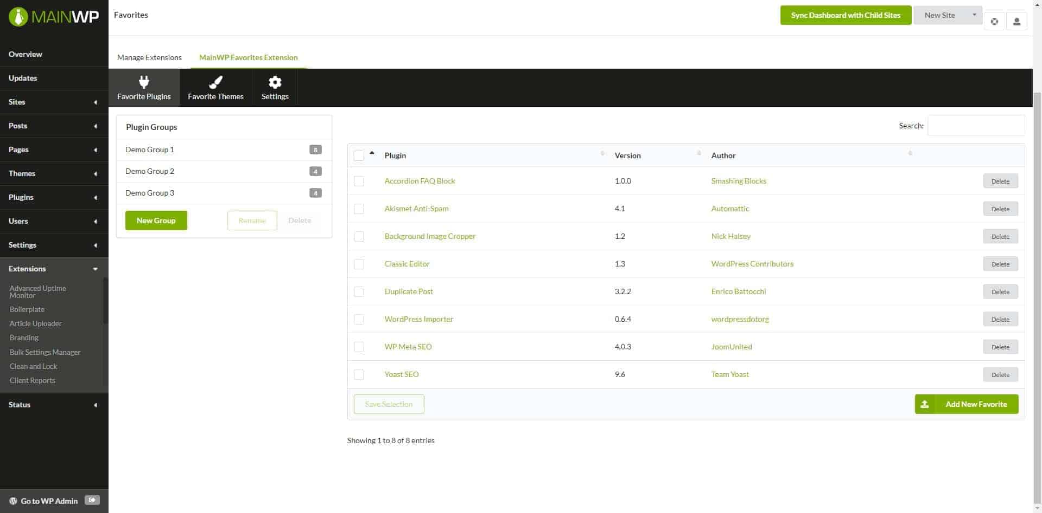This screenshot has height=513, width=1042.
Task: Open Favorite Plugins plug icon tab
Action: click(144, 88)
